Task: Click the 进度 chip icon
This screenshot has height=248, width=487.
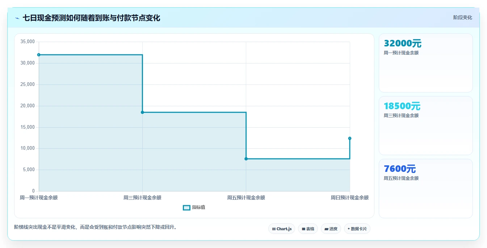Action: 326,229
